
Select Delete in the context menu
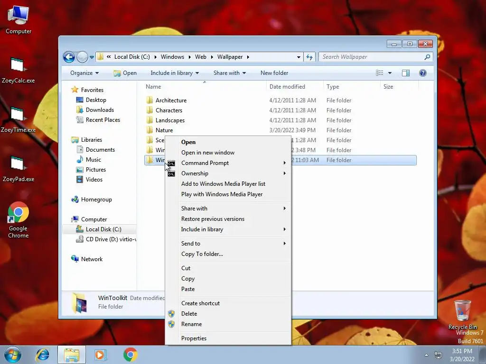(x=228, y=314)
